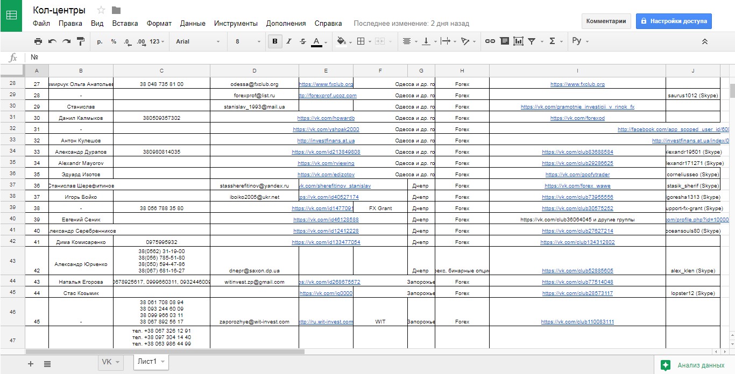Insert a chart
The height and width of the screenshot is (374, 735).
[x=519, y=41]
